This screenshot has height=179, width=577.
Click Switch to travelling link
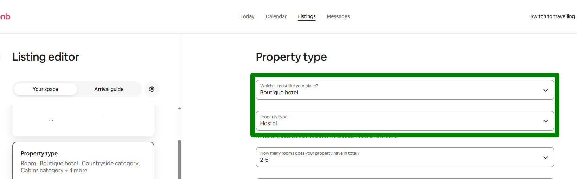552,16
